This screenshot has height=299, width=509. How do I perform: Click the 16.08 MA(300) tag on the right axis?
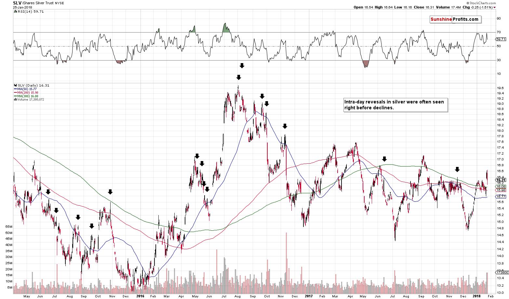pyautogui.click(x=501, y=186)
